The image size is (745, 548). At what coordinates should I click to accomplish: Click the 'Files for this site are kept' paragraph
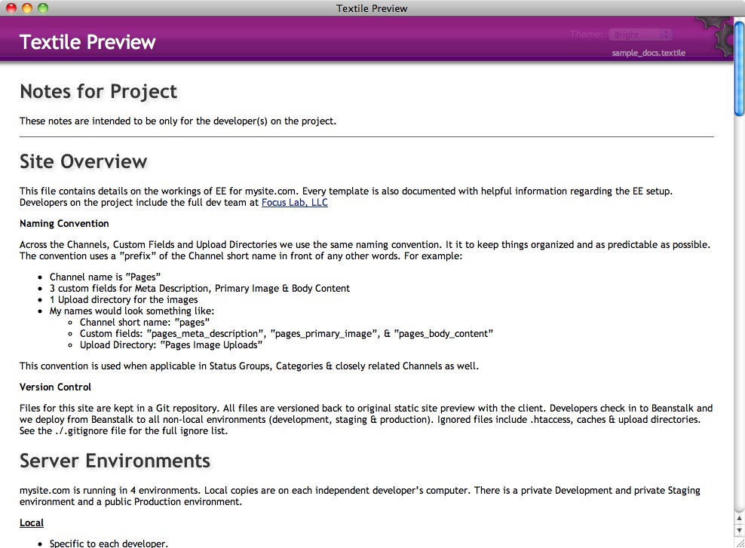[366, 419]
